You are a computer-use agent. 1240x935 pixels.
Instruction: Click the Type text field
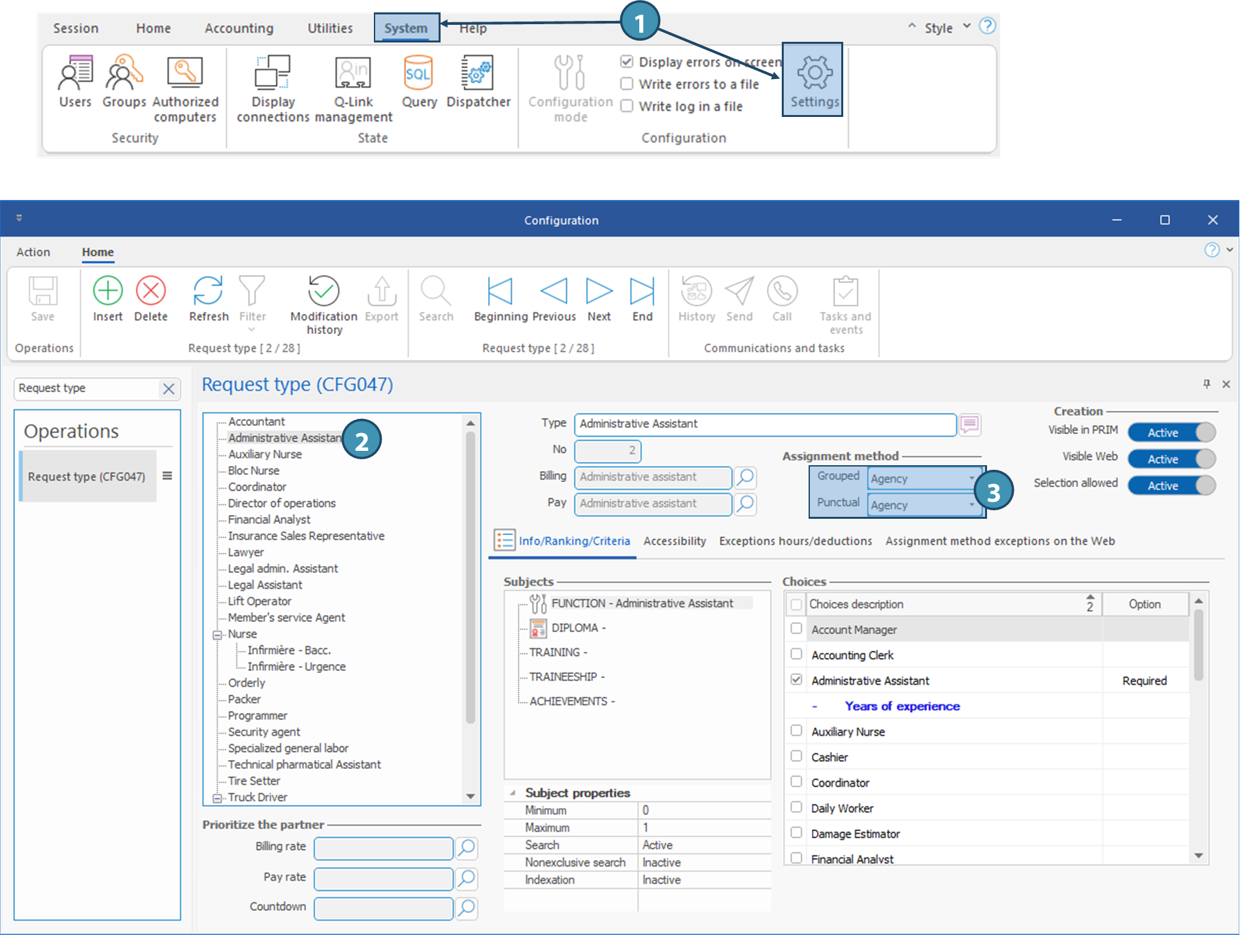[764, 424]
